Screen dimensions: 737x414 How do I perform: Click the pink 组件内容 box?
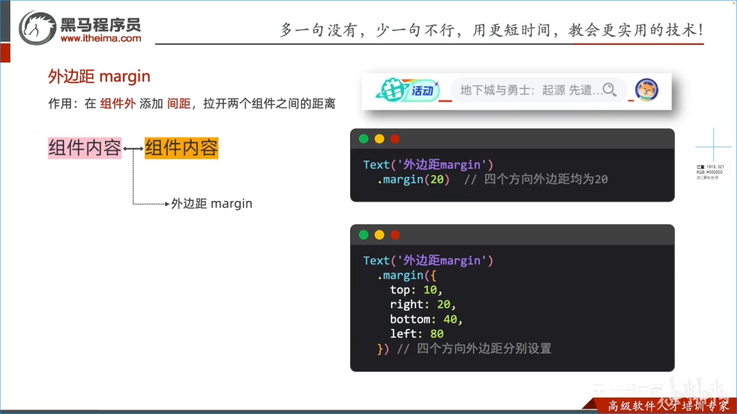pyautogui.click(x=85, y=148)
